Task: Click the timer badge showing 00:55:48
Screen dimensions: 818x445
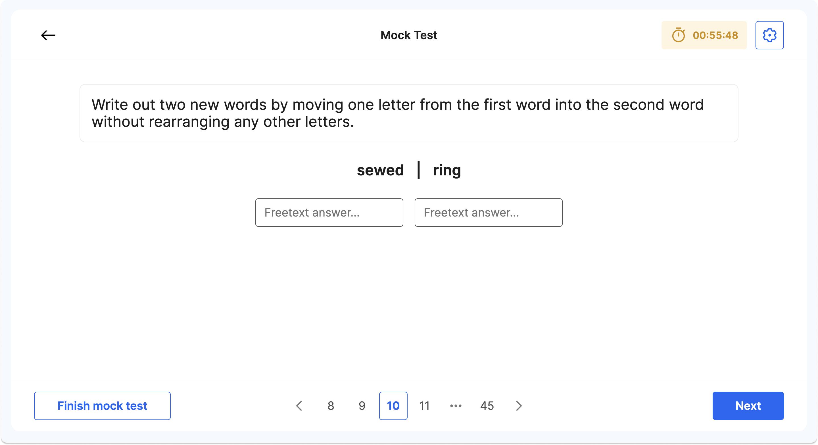Action: click(x=704, y=35)
